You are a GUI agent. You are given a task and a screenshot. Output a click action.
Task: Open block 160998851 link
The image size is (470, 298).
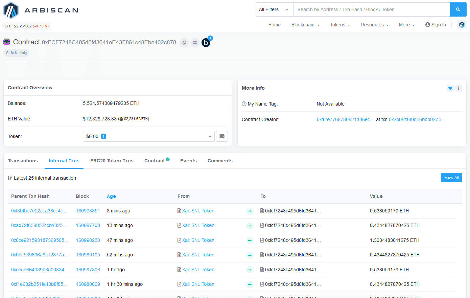(x=88, y=211)
